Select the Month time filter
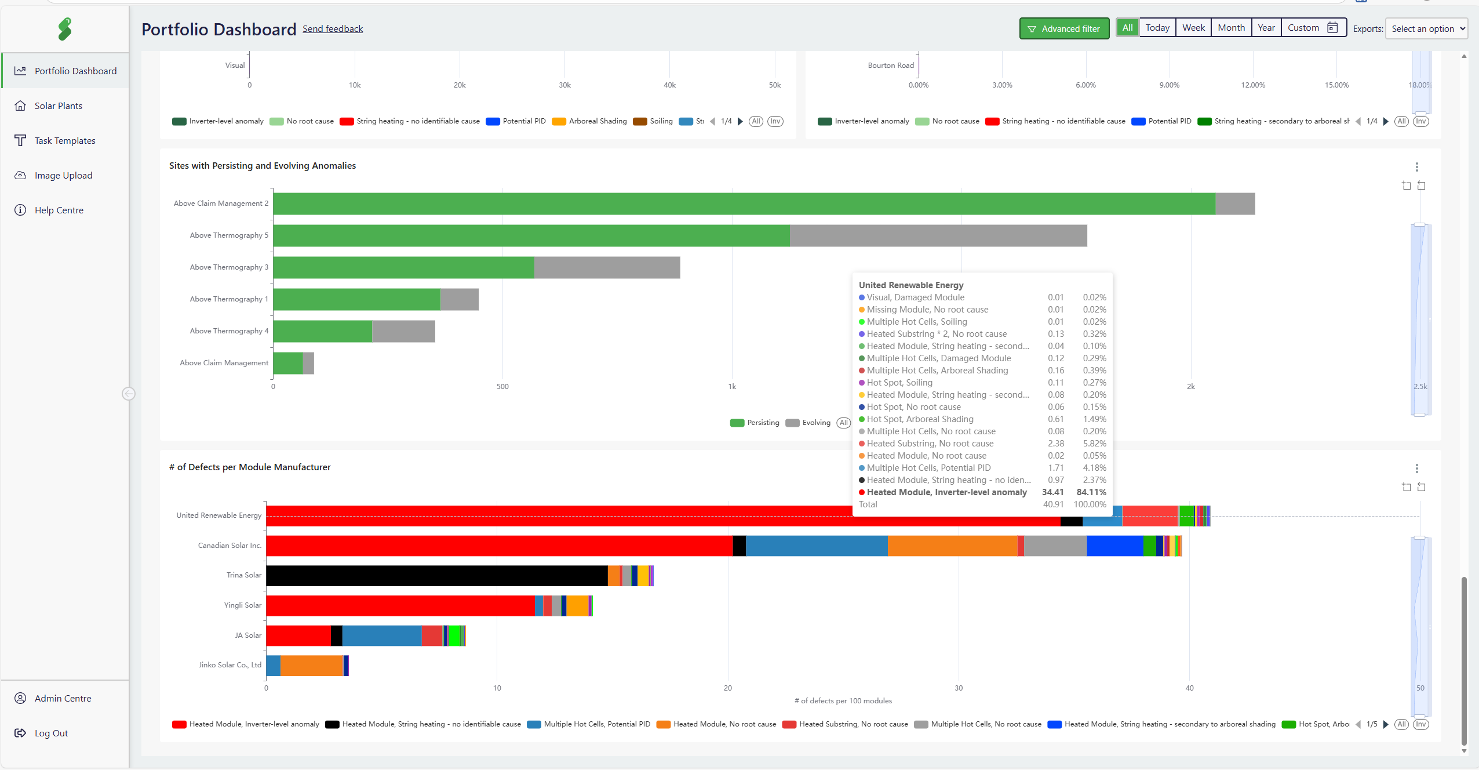The height and width of the screenshot is (770, 1479). 1231,28
